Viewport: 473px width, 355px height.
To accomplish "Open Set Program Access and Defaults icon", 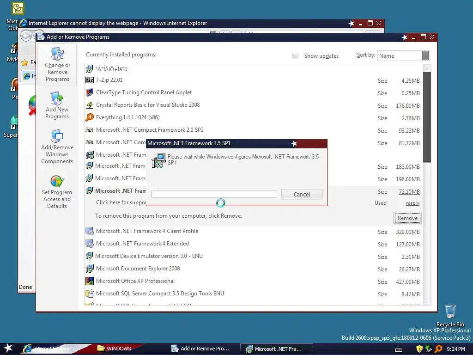I will click(57, 181).
